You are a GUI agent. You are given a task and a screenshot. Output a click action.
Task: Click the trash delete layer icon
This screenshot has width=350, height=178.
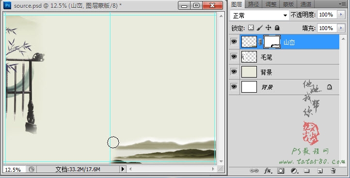(x=333, y=171)
